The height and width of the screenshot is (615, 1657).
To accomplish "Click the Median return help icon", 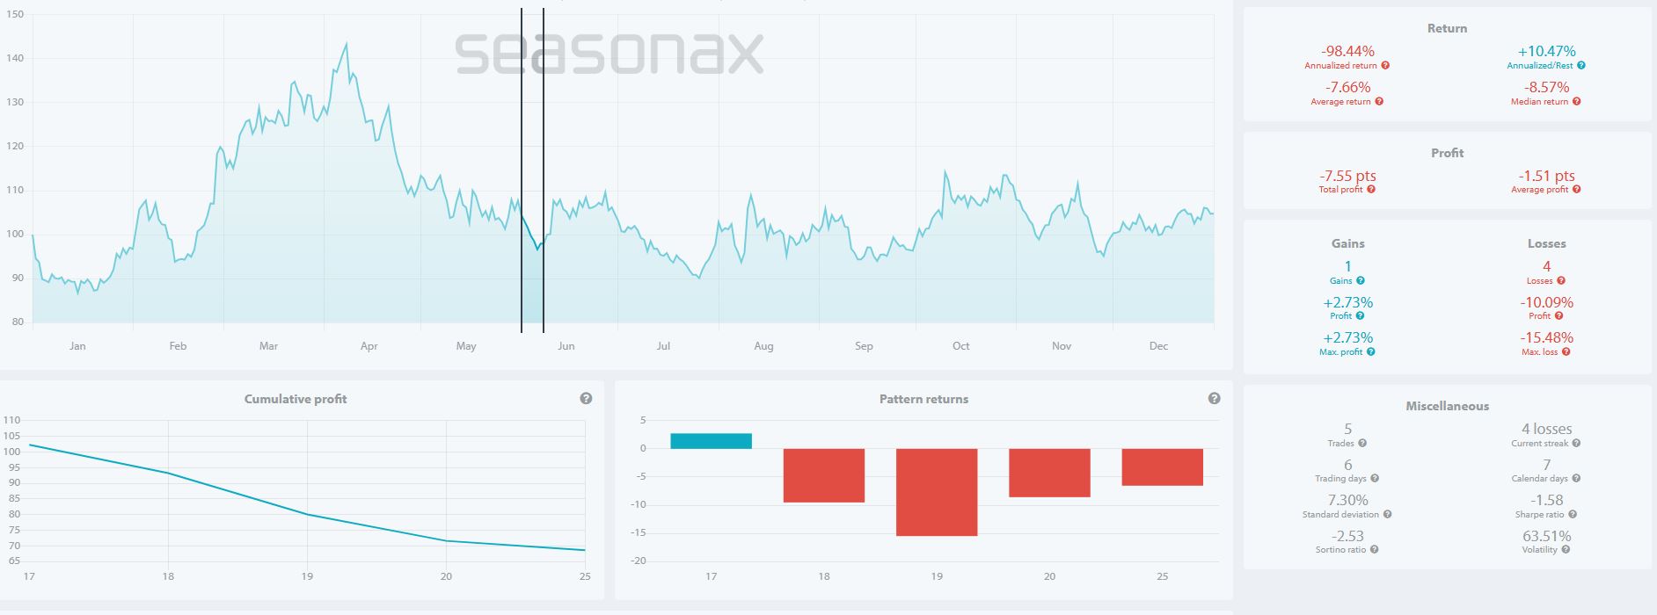I will [1576, 102].
